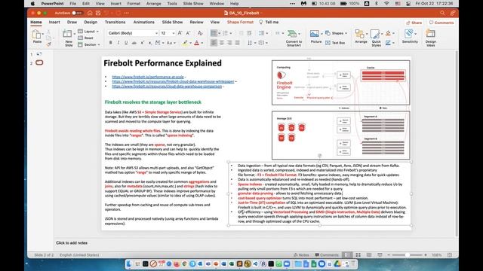Viewport: 483px width, 271px height.
Task: Expand the Layout dropdown
Action: pyautogui.click(x=88, y=32)
